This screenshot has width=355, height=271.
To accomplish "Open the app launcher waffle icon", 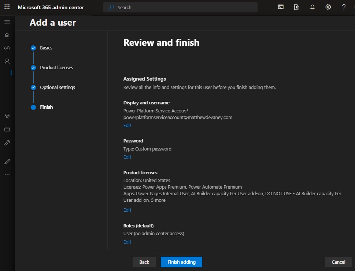I will coord(7,7).
